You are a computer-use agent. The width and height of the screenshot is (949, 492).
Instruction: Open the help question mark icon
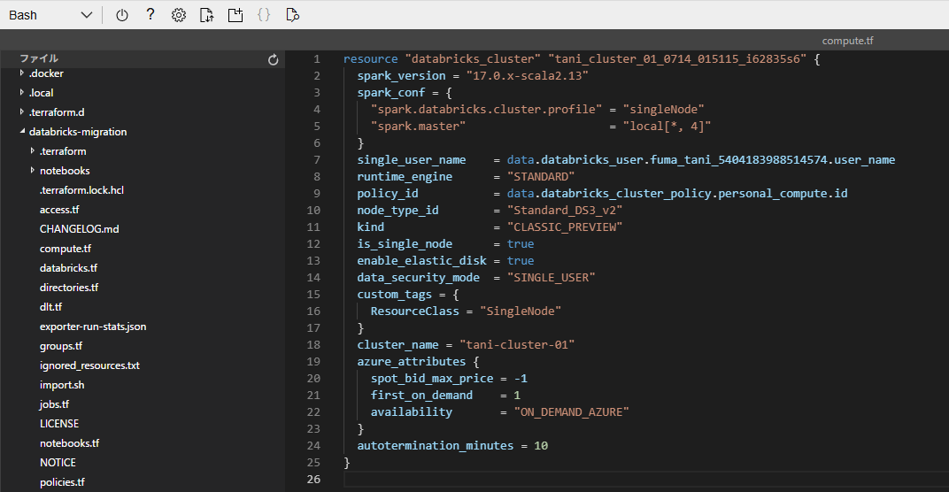pos(150,14)
